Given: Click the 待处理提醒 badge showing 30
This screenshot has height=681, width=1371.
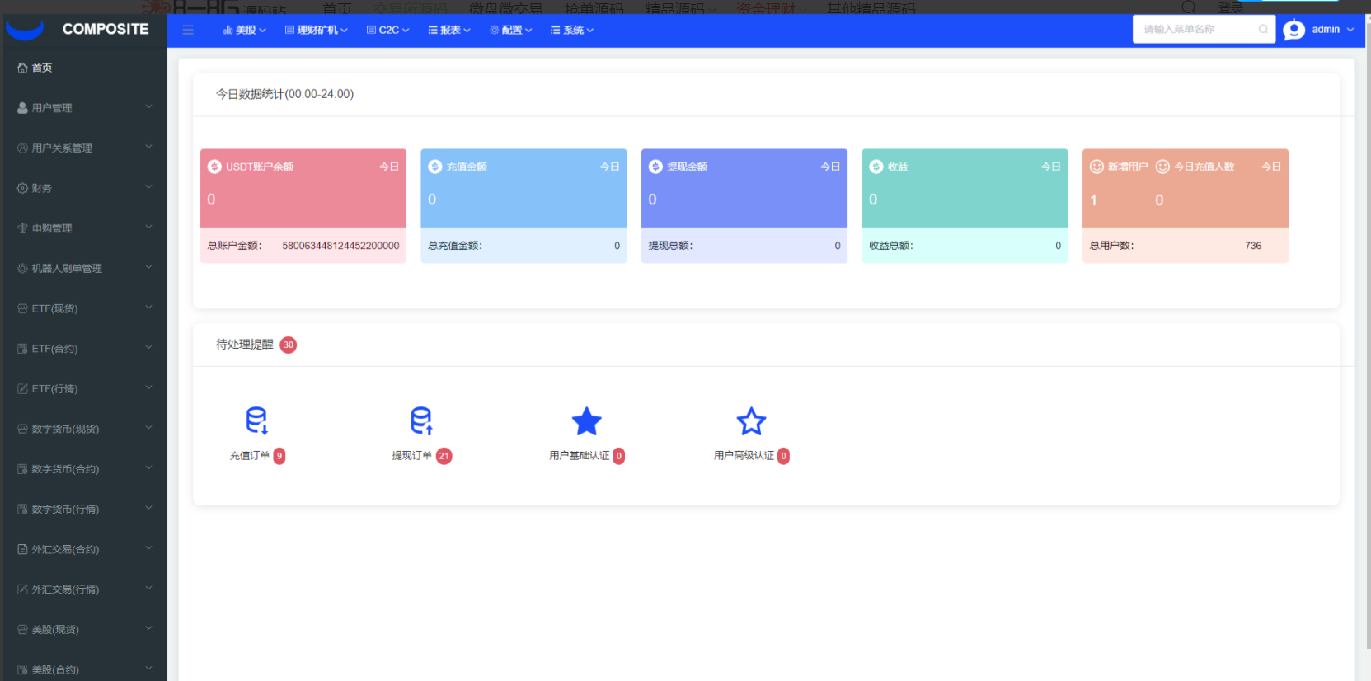Looking at the screenshot, I should pos(288,345).
